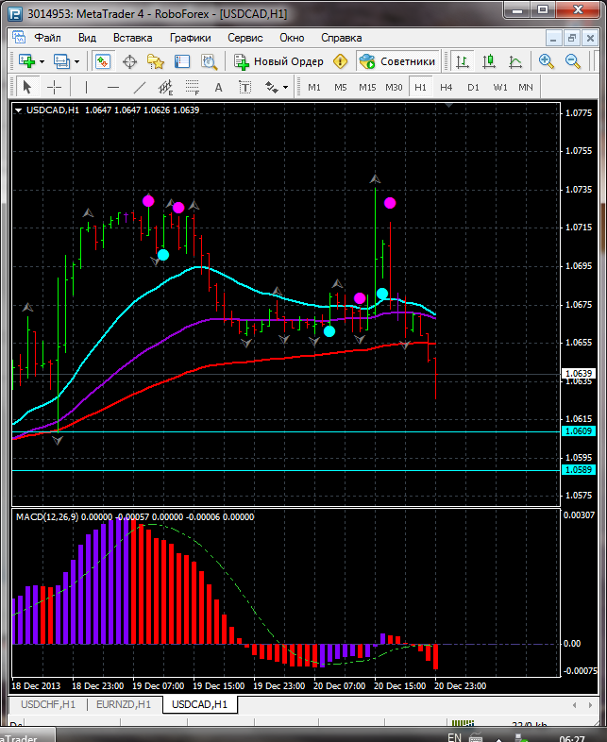This screenshot has width=607, height=742.
Task: Click the cyan 1.0589 price level marker
Action: pyautogui.click(x=576, y=469)
